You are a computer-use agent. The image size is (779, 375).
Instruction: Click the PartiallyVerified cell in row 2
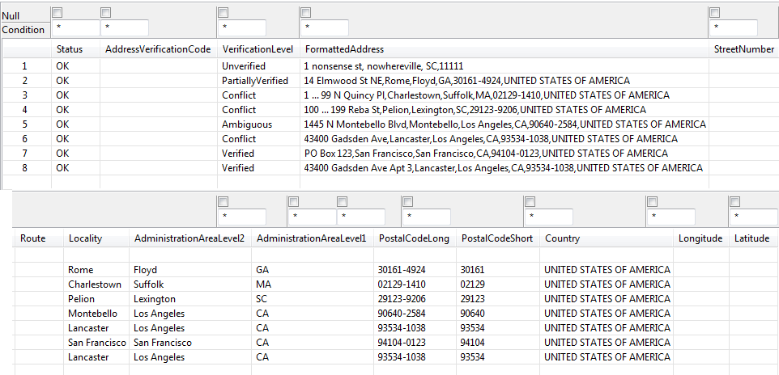point(255,81)
